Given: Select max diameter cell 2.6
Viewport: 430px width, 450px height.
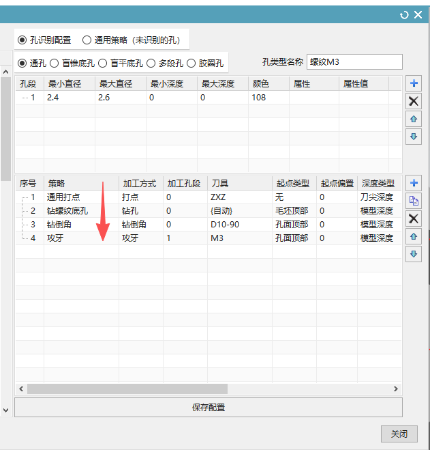Looking at the screenshot, I should [x=121, y=98].
